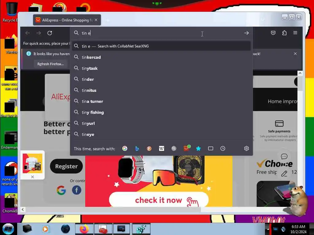Open the Windows Start button
The image size is (314, 235).
tap(8, 229)
